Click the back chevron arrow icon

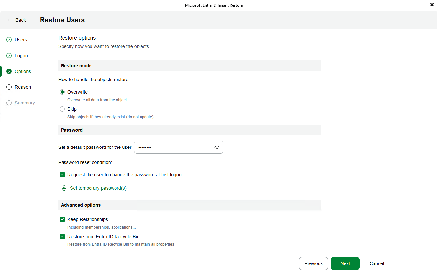[9, 20]
